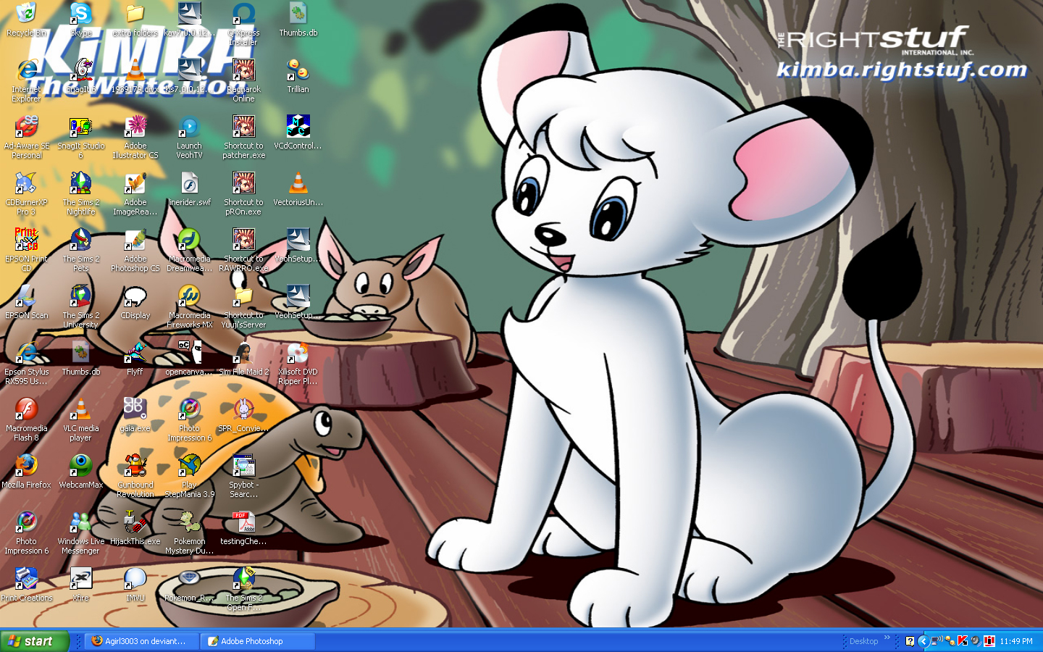
Task: Open The Sims 2 Nightlife shortcut
Action: (80, 193)
